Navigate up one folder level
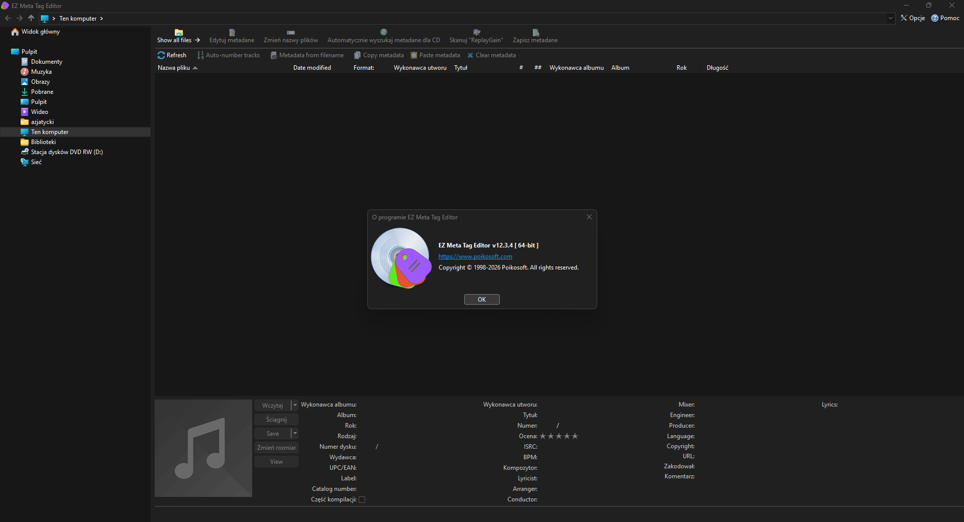This screenshot has width=964, height=522. tap(31, 18)
